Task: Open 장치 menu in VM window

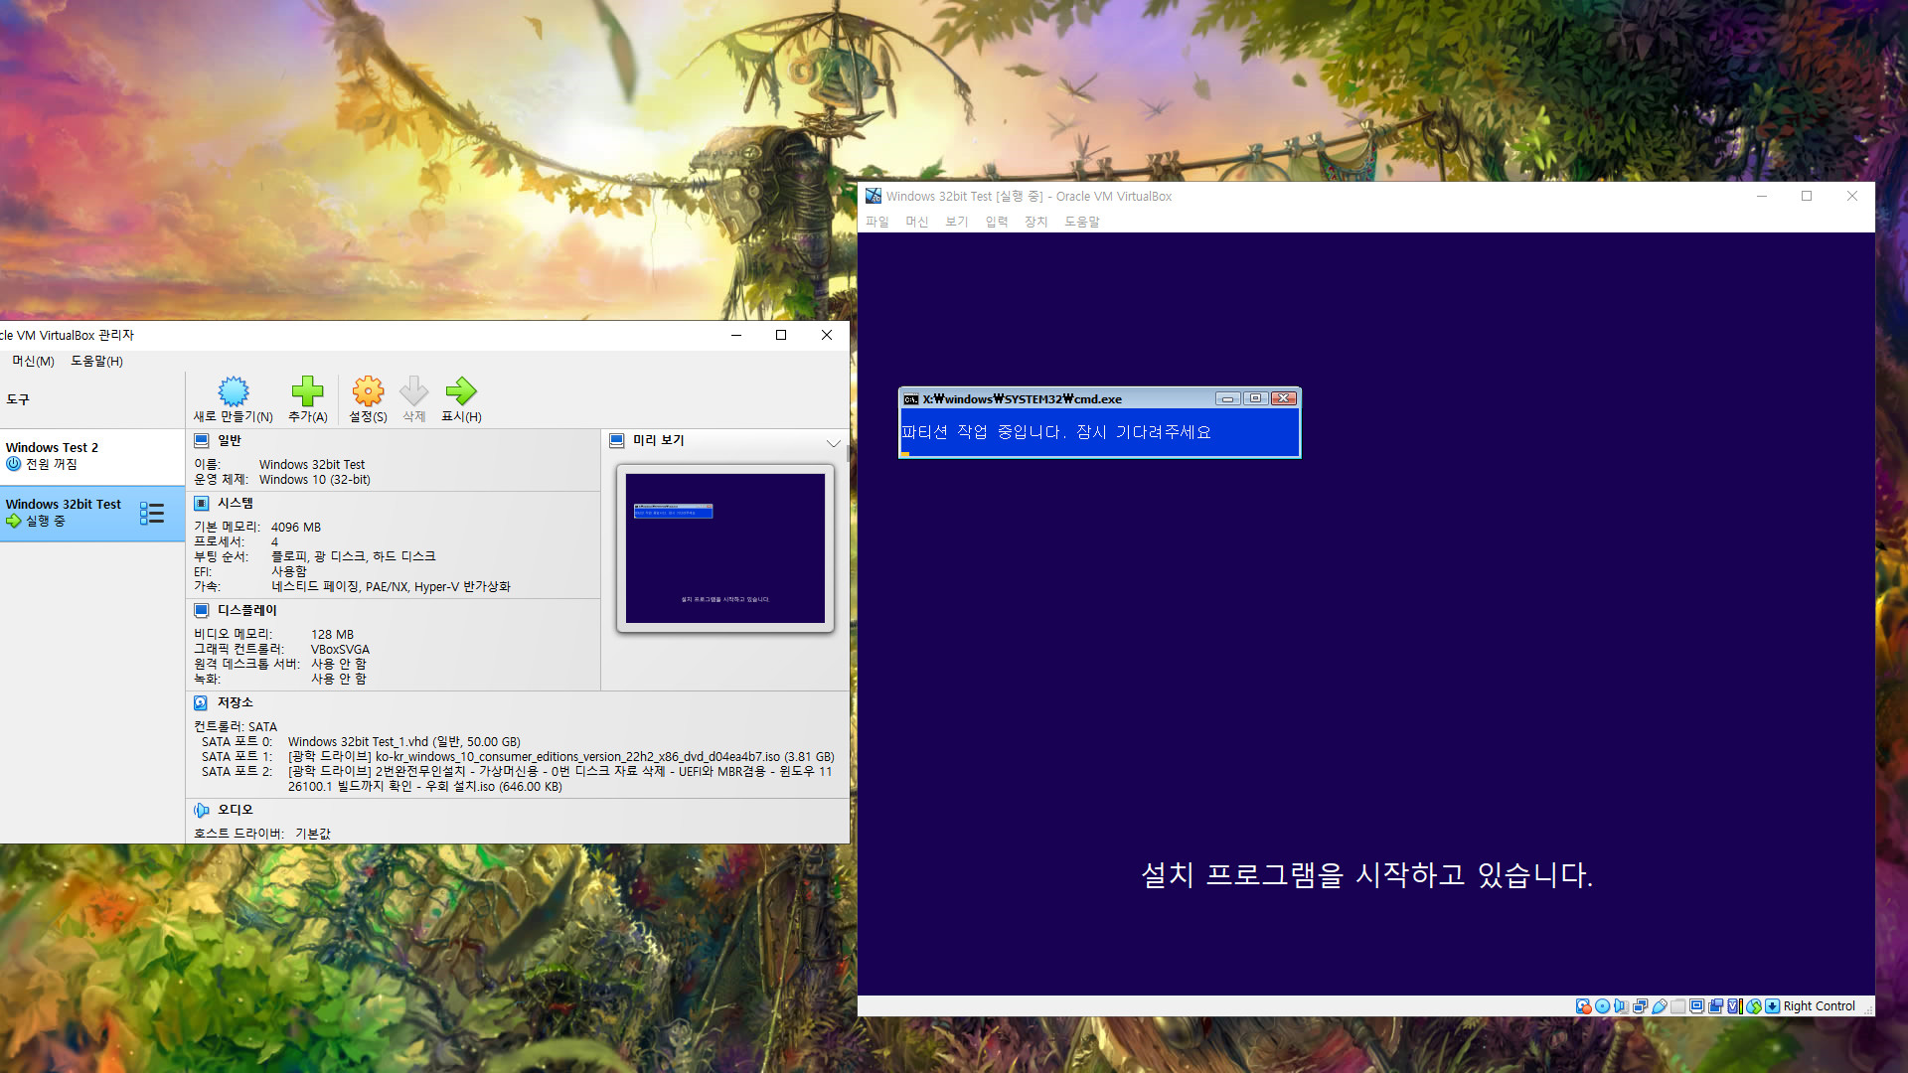Action: 1036,222
